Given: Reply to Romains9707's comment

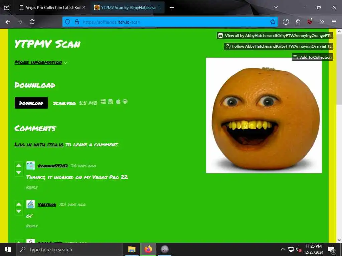Looking at the screenshot, I should 32,187.
